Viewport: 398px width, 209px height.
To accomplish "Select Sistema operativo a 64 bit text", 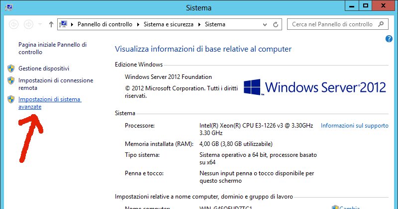I will point(258,158).
